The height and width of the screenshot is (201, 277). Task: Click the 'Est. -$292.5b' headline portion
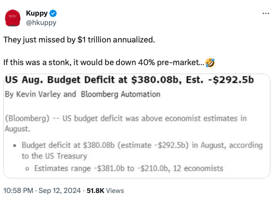(x=220, y=80)
